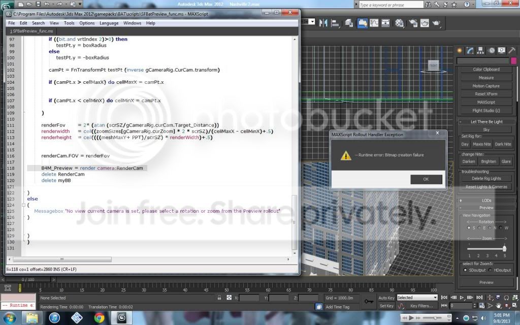This screenshot has height=325, width=520.
Task: Toggle the Auto Key button
Action: pos(386,298)
